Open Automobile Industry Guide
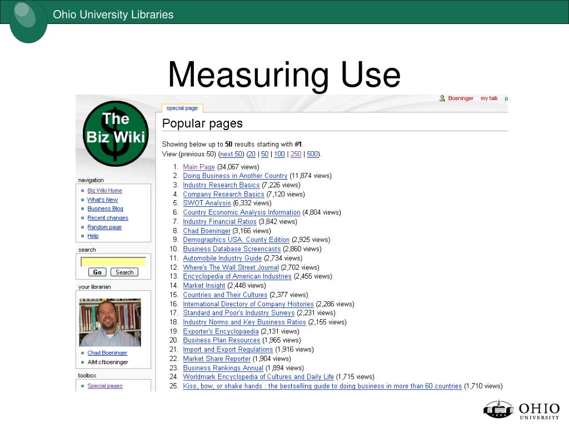The width and height of the screenshot is (569, 427). (x=222, y=258)
